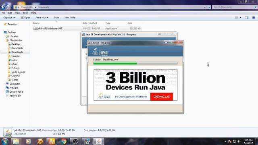Open the View menu in Explorer
This screenshot has width=258, height=145.
(17, 13)
